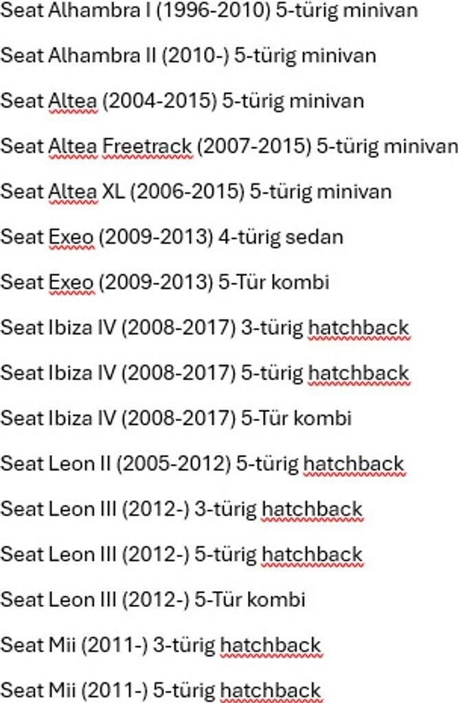
Task: Click the word kombi in Leon III line
Action: point(276,599)
